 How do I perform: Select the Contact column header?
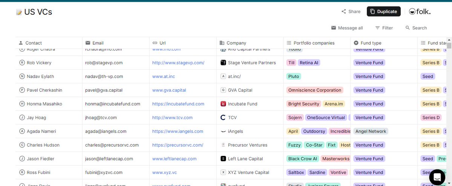pos(49,43)
